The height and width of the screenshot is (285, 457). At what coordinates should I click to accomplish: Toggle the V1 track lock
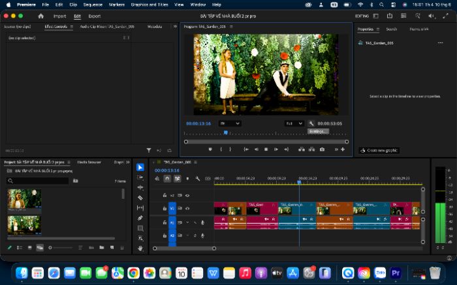point(165,209)
